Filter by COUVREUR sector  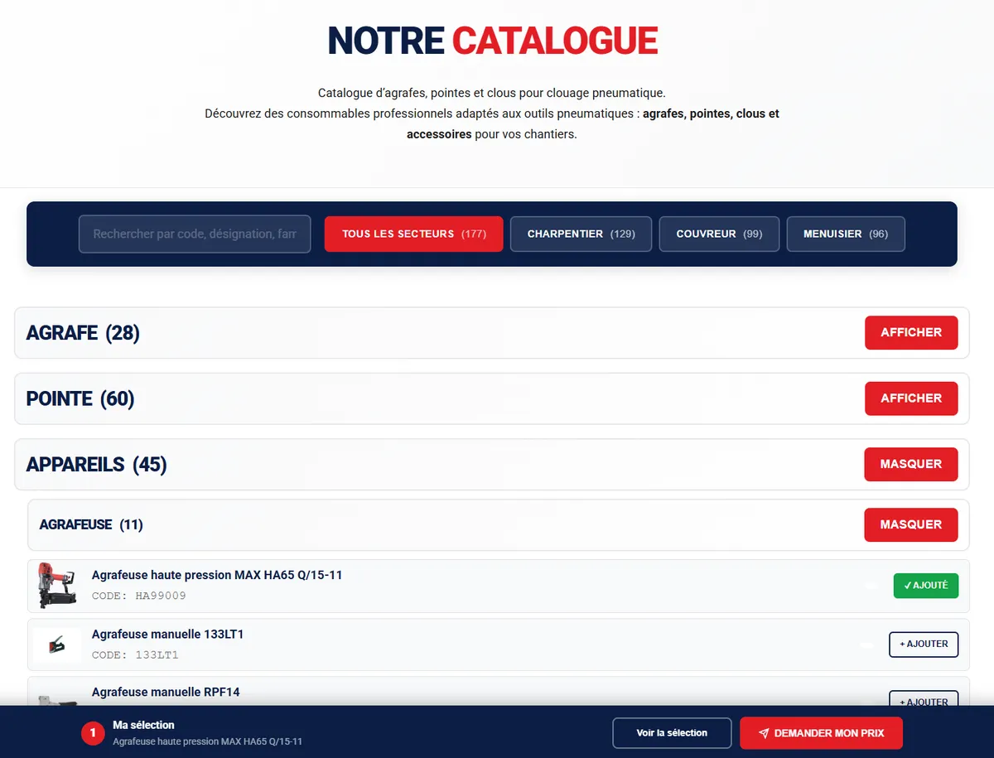click(x=719, y=234)
